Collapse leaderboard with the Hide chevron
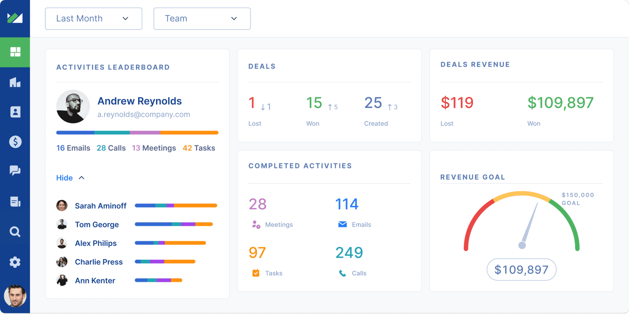The width and height of the screenshot is (629, 314). point(81,178)
